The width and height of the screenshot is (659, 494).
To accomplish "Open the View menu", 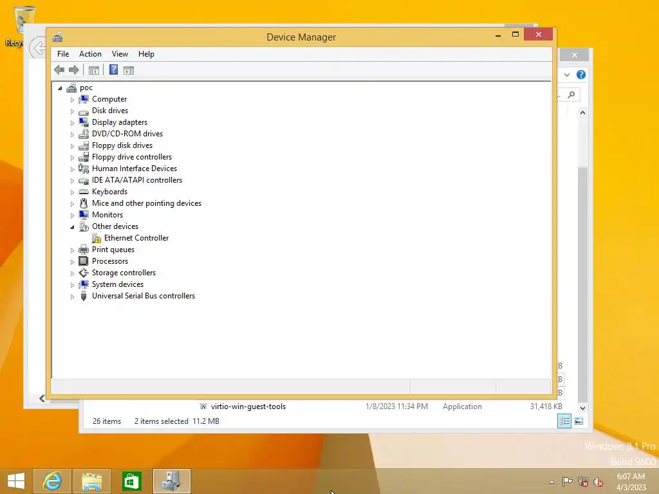I will (120, 54).
